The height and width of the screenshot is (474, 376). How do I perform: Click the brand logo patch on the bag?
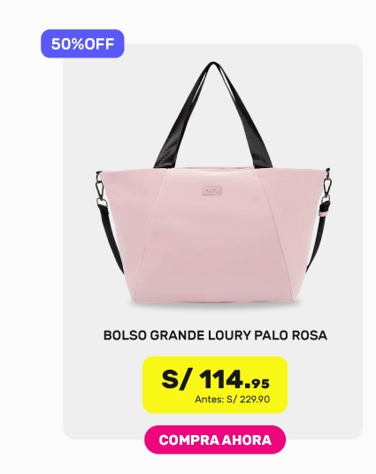[x=211, y=190]
